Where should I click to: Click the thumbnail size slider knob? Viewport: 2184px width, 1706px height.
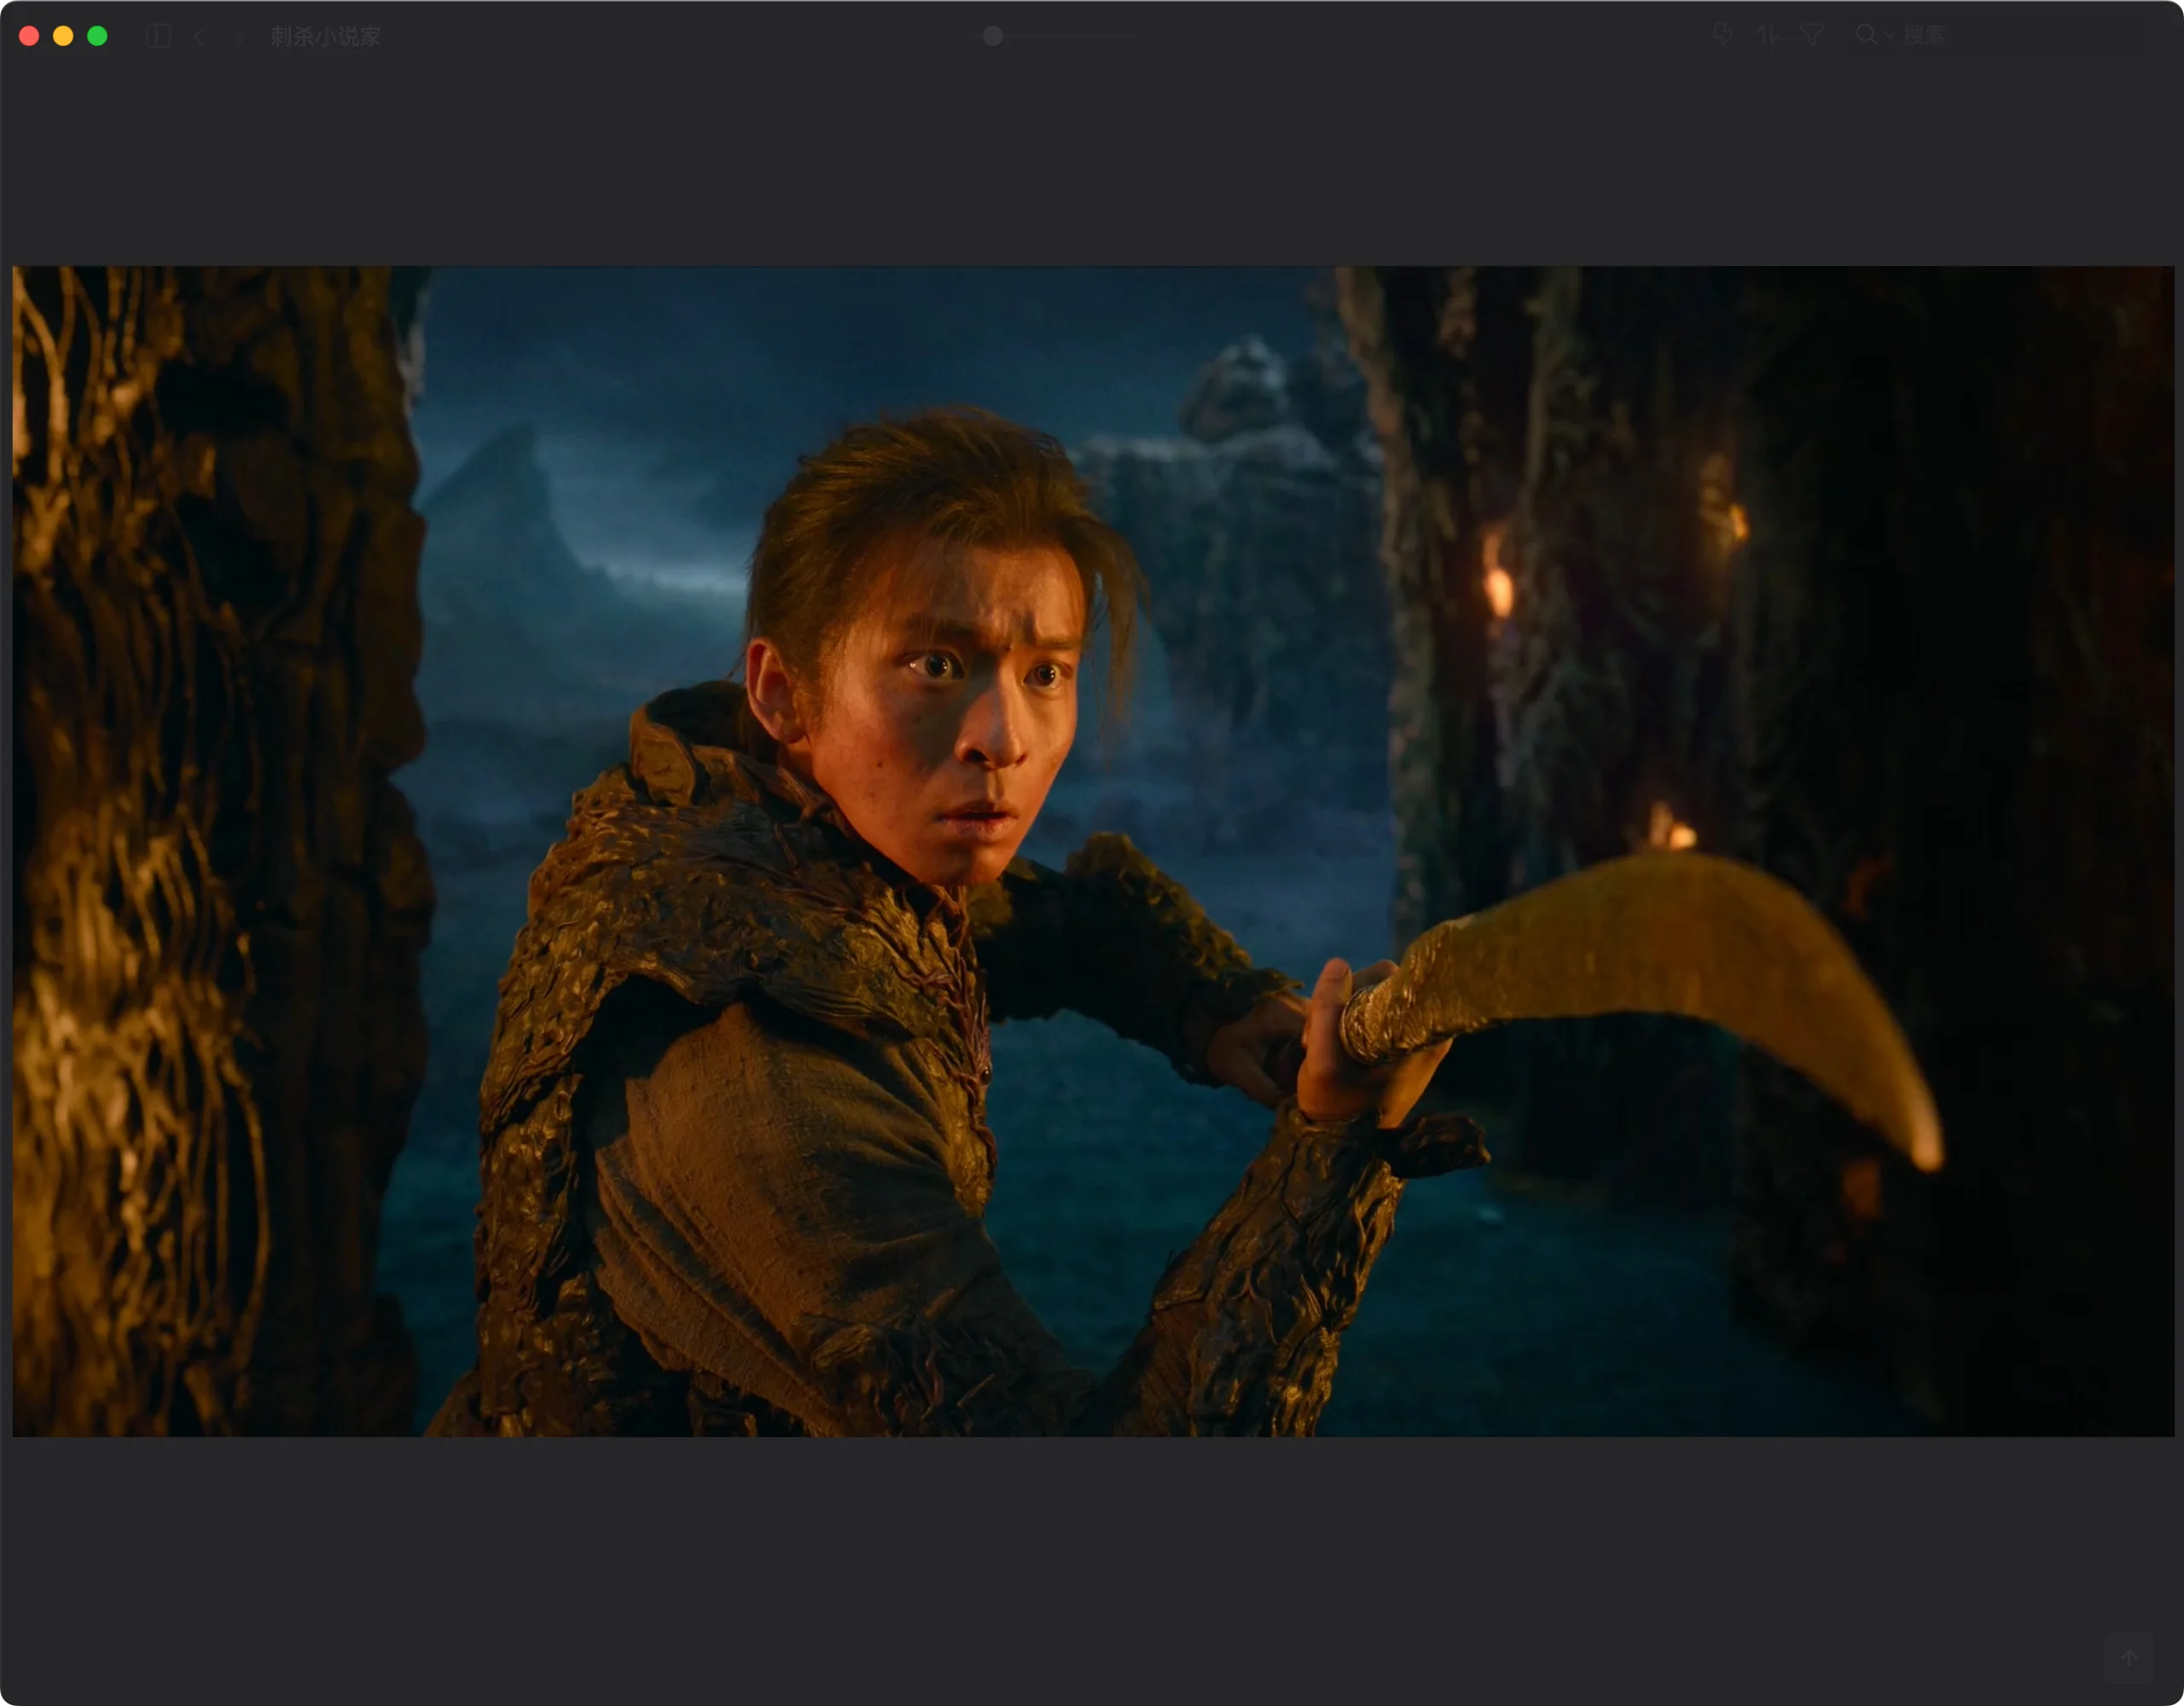click(992, 36)
